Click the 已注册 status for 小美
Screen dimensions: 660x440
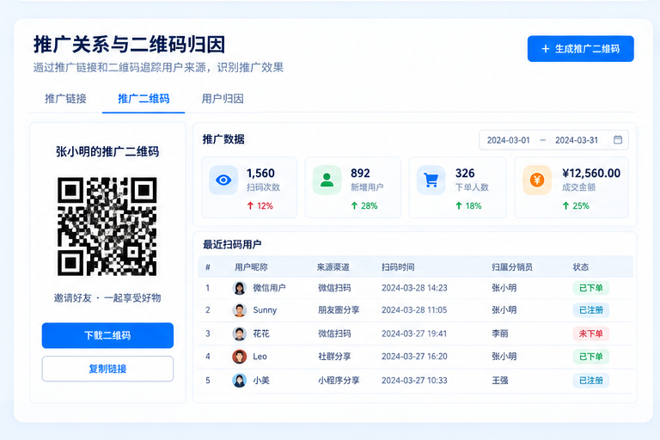point(591,381)
